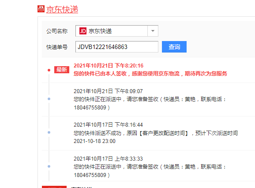This screenshot has width=255, height=188.
Task: Click the JDL logo icon at top
Action: (x=41, y=9)
